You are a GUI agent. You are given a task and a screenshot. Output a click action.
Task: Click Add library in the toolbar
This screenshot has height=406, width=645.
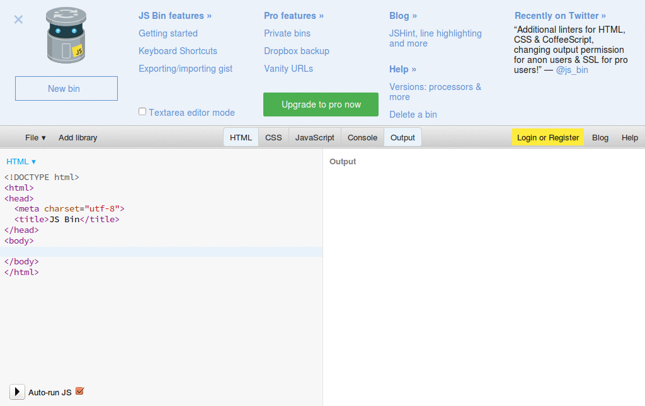[77, 138]
